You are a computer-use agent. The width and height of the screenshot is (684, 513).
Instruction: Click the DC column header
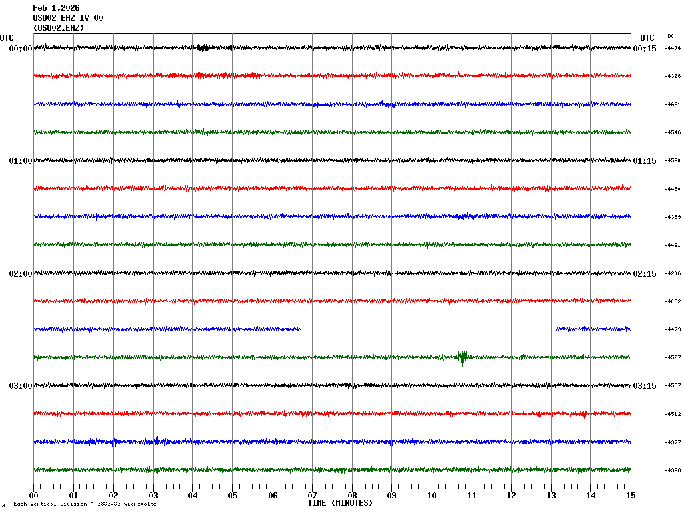pyautogui.click(x=671, y=36)
